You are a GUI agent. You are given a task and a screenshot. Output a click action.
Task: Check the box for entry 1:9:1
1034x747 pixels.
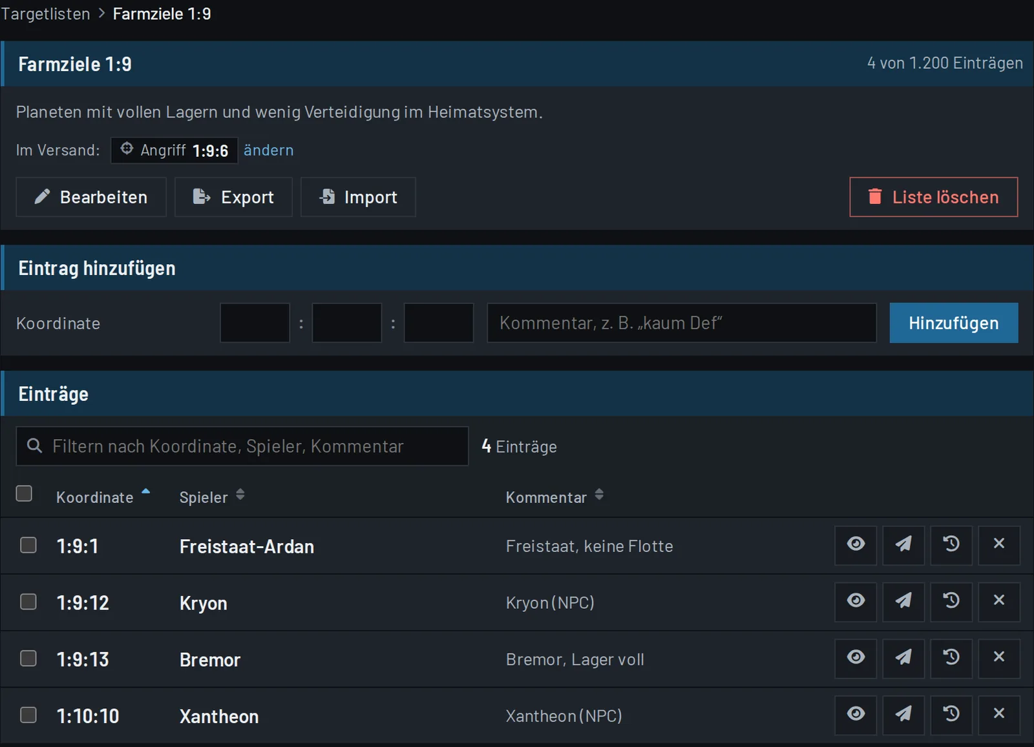click(28, 546)
